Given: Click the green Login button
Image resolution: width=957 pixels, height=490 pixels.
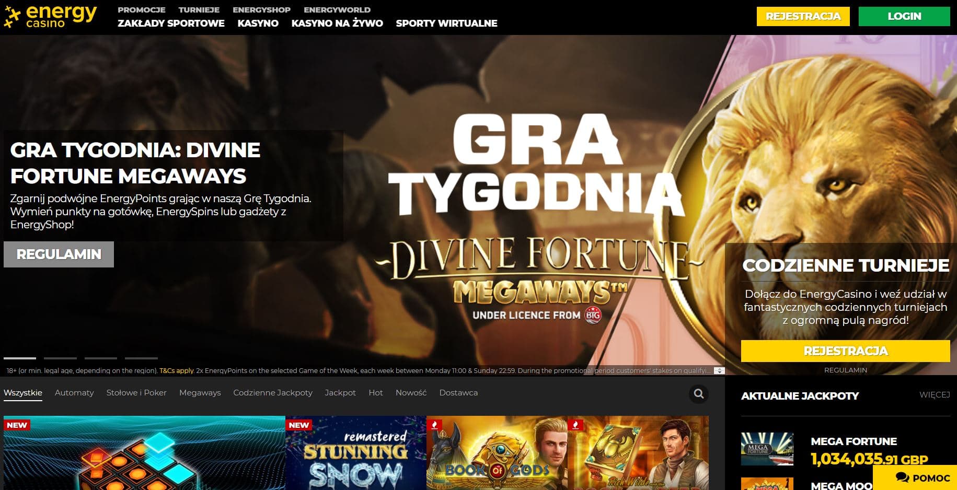Looking at the screenshot, I should coord(904,16).
